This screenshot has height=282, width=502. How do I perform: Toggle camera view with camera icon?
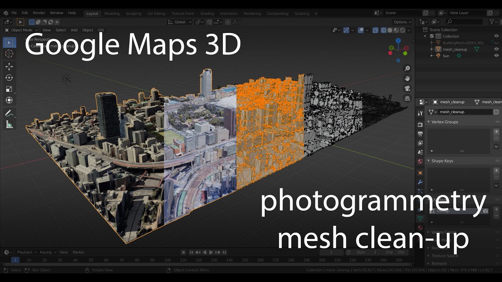[407, 88]
